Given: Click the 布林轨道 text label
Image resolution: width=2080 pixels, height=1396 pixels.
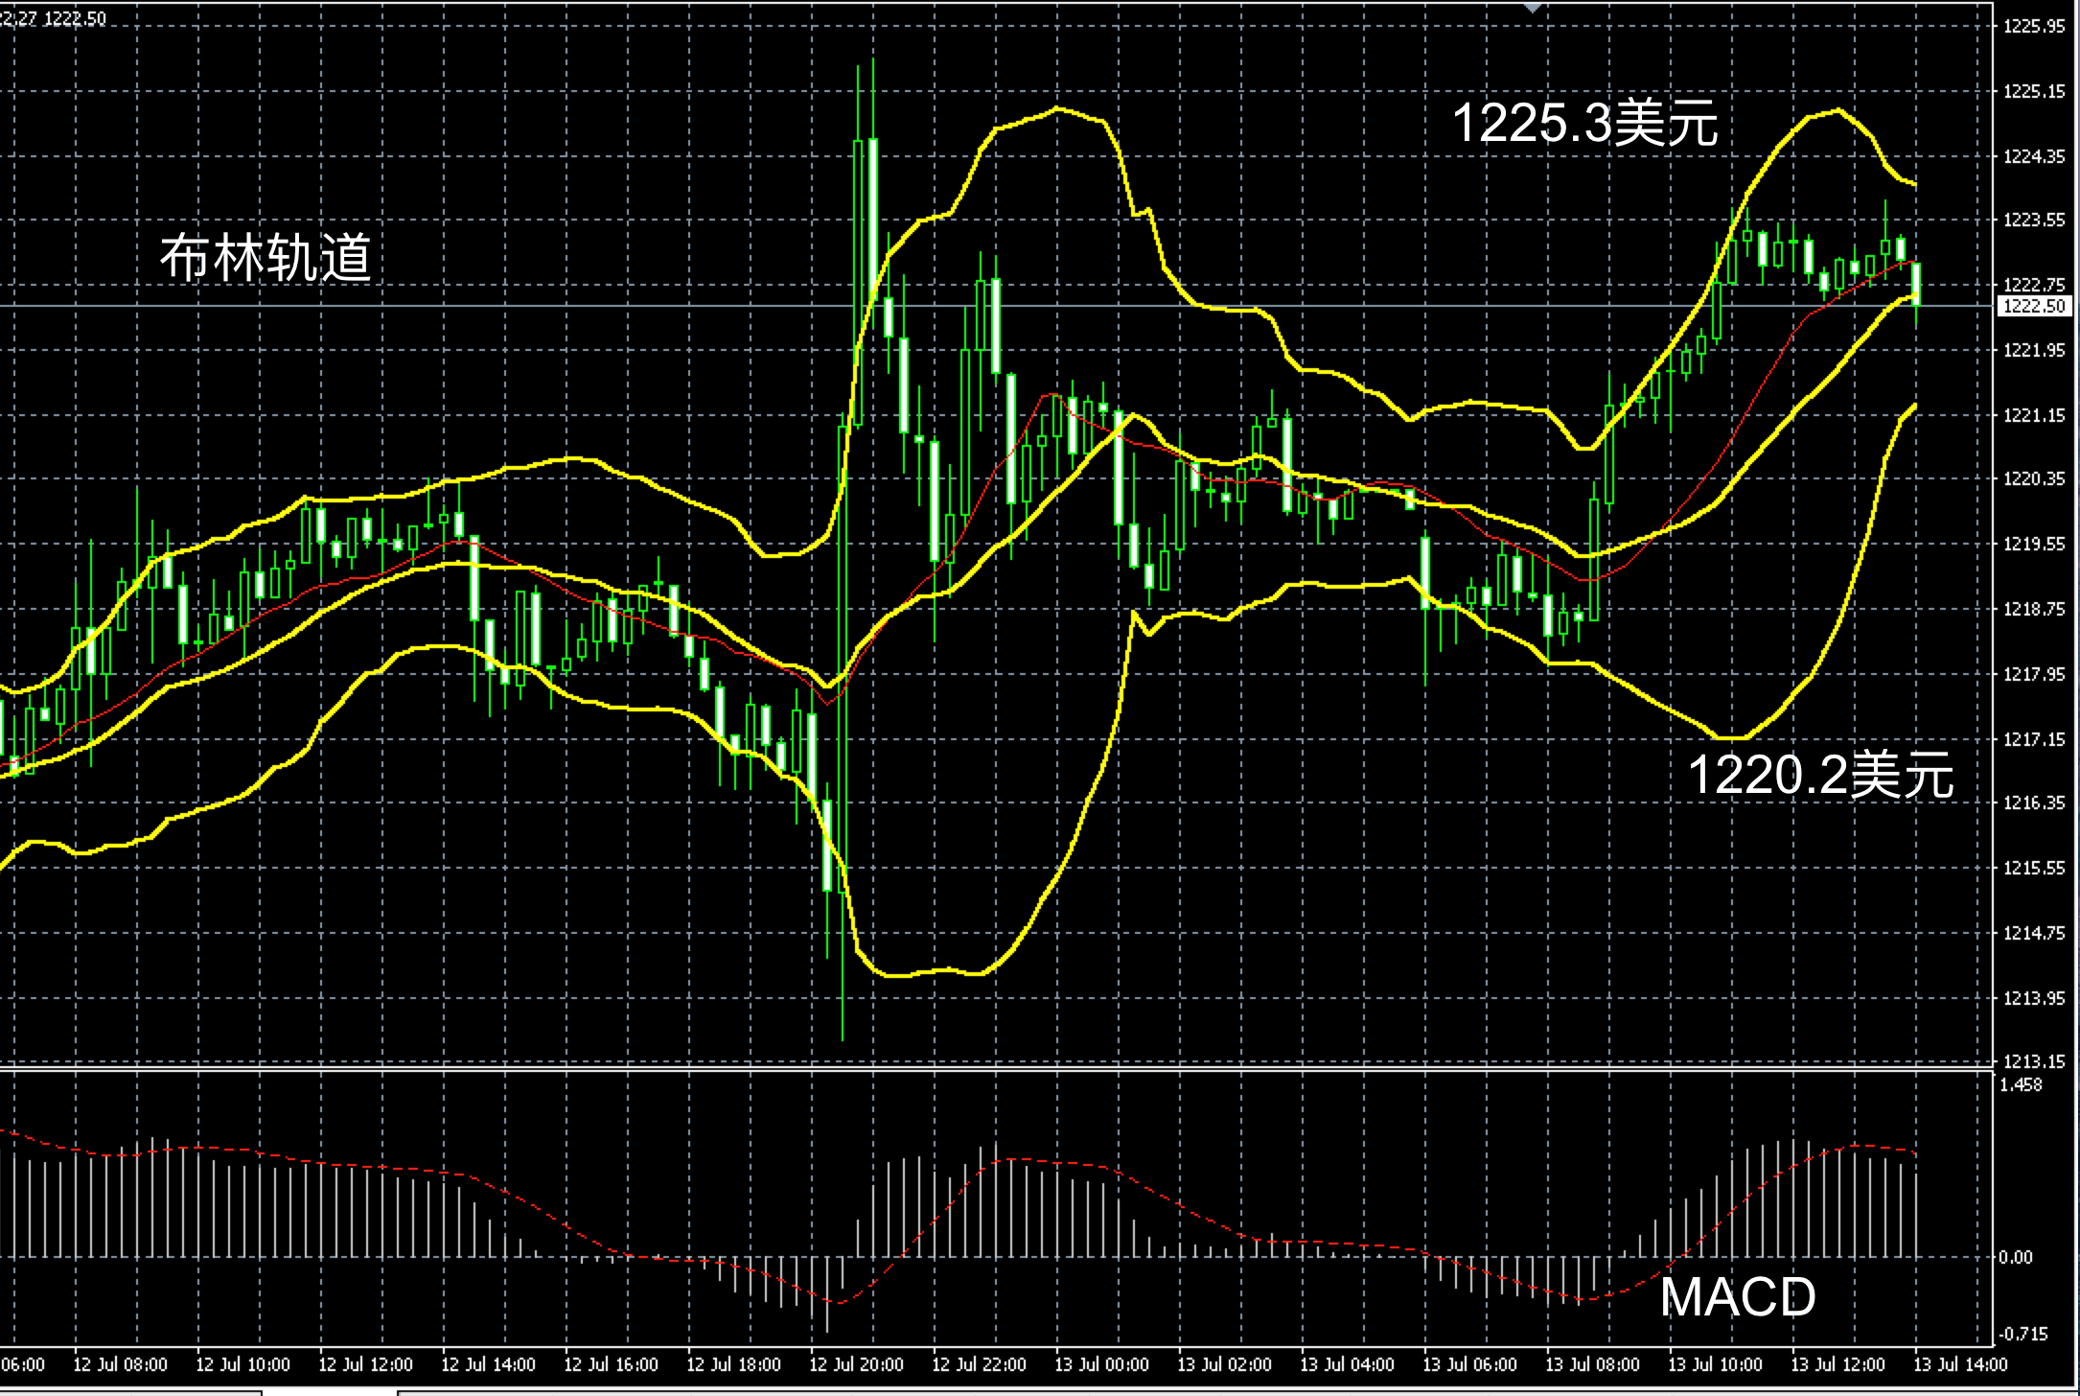Looking at the screenshot, I should pos(266,257).
